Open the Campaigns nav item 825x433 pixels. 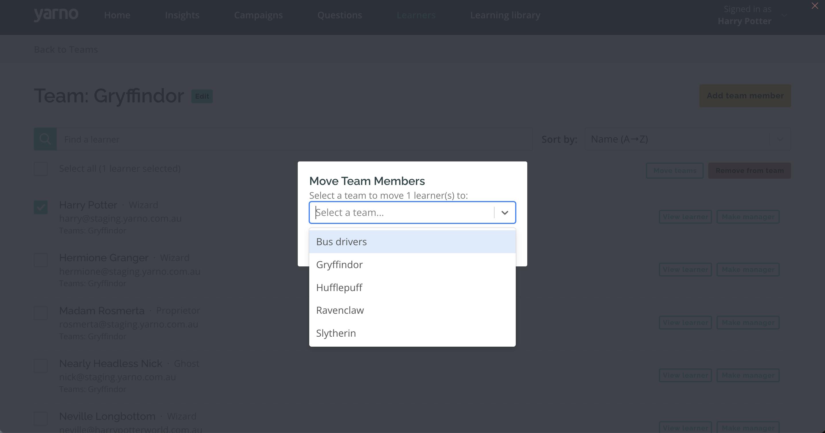pos(258,15)
